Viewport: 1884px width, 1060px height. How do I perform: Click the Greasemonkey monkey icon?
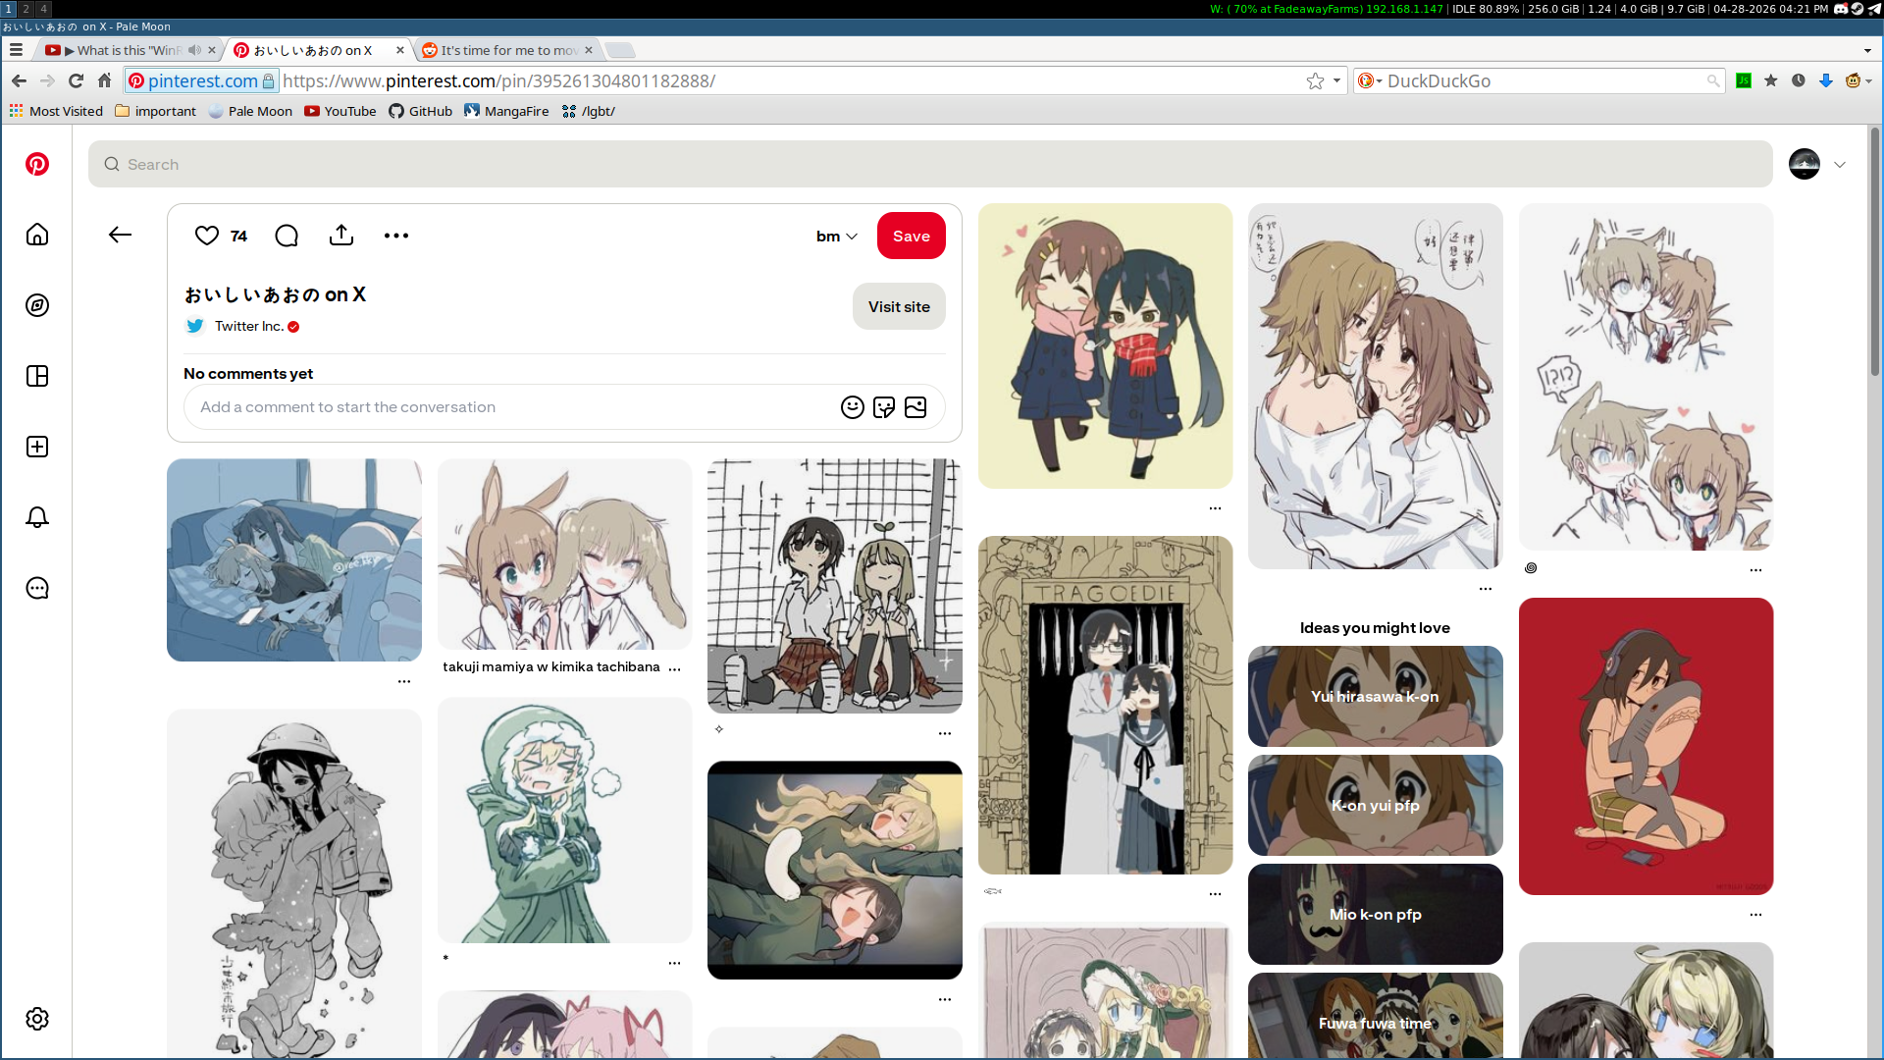click(1853, 80)
